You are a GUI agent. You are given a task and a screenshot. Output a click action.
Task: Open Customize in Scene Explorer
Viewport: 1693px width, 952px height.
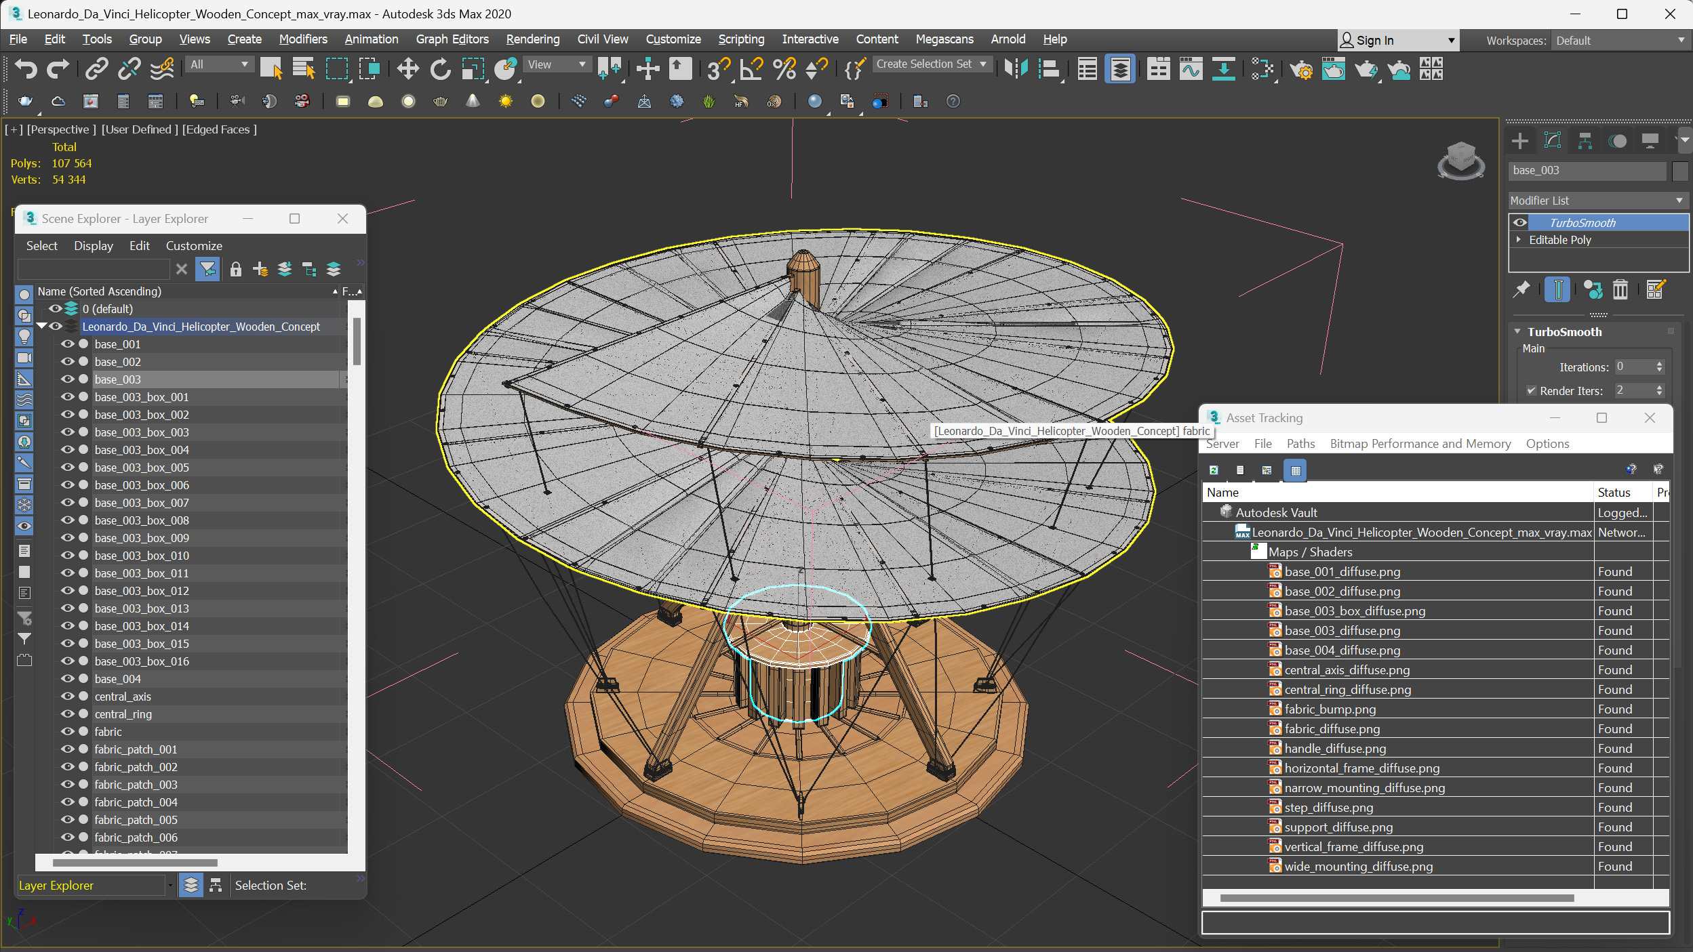tap(194, 246)
